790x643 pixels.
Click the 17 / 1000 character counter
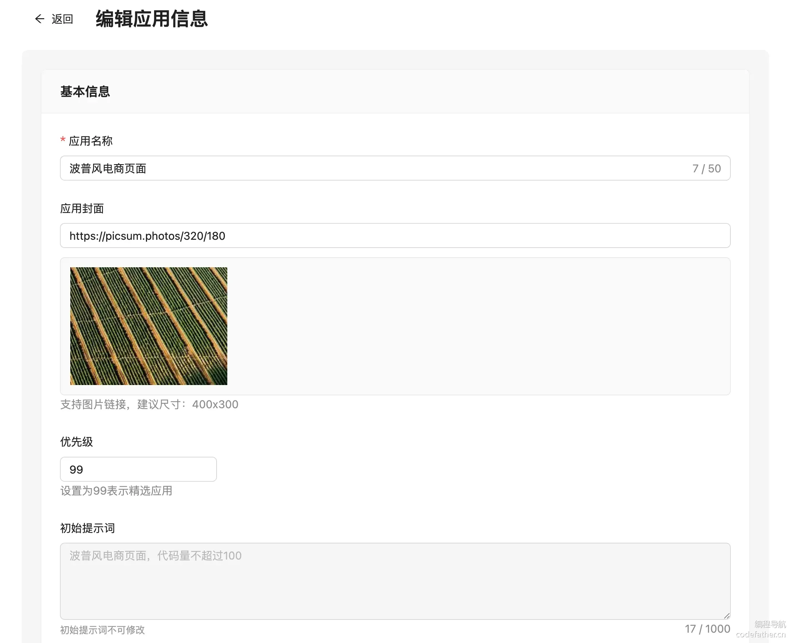pyautogui.click(x=707, y=629)
